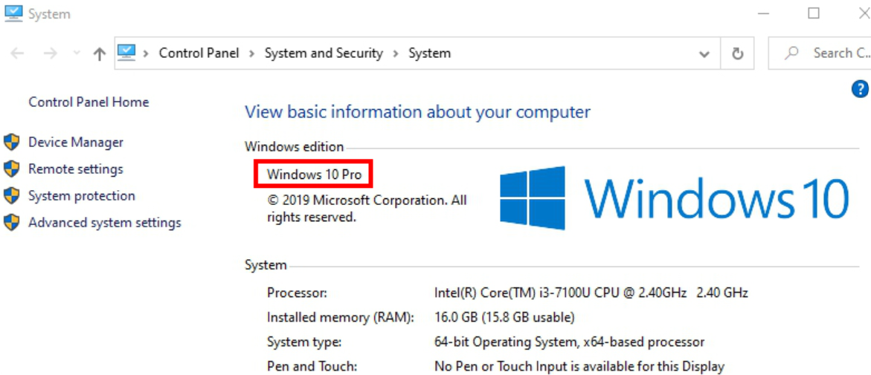Expand address bar history dropdown chevron
The width and height of the screenshot is (871, 375).
tap(704, 53)
